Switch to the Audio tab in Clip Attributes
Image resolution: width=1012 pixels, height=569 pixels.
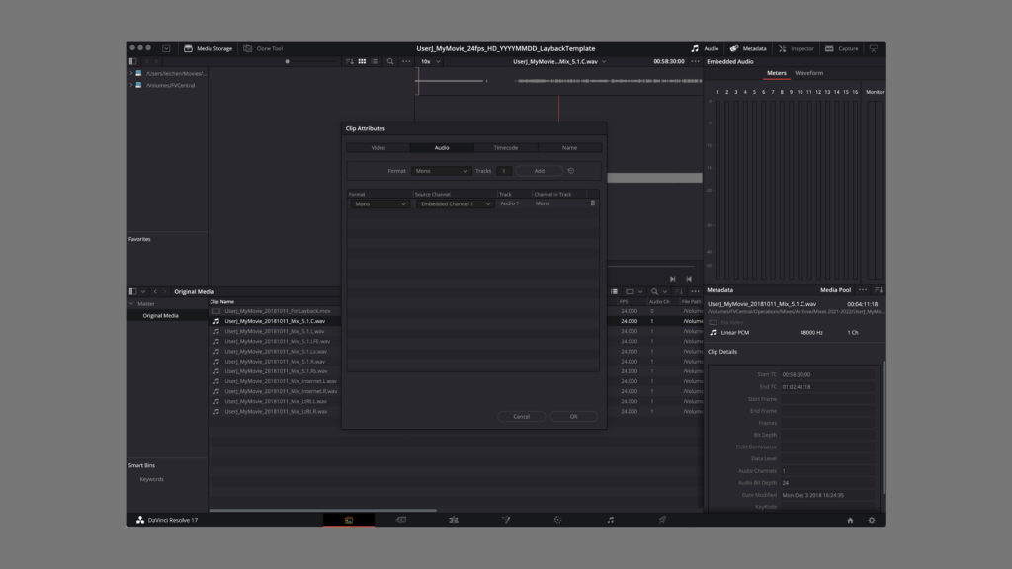click(442, 148)
